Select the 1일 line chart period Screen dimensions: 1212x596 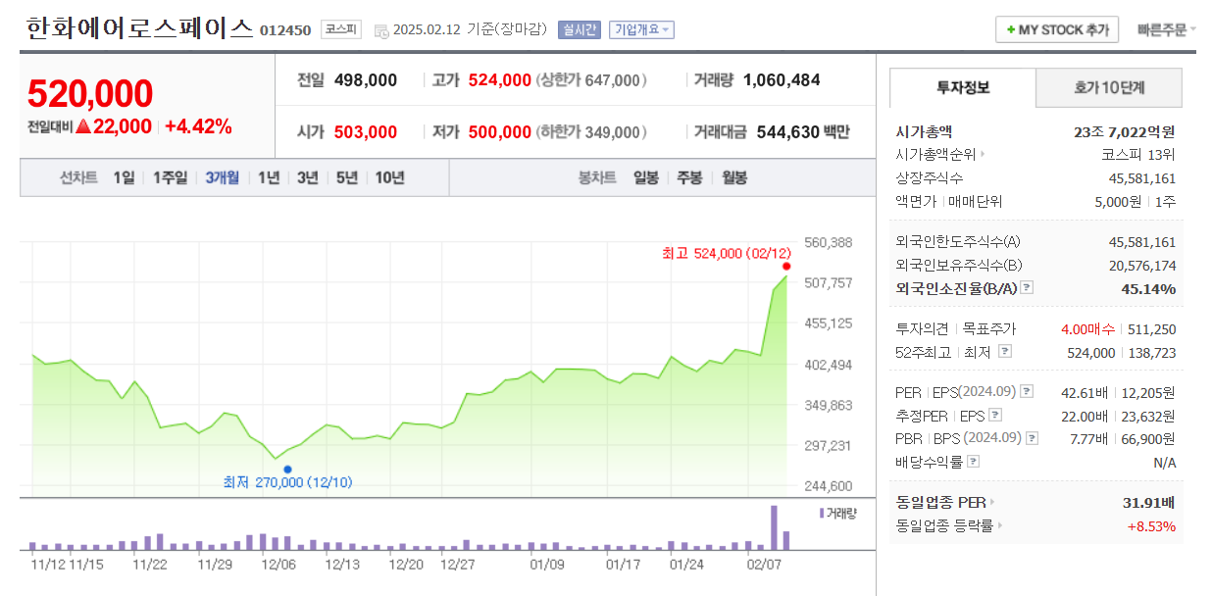124,177
